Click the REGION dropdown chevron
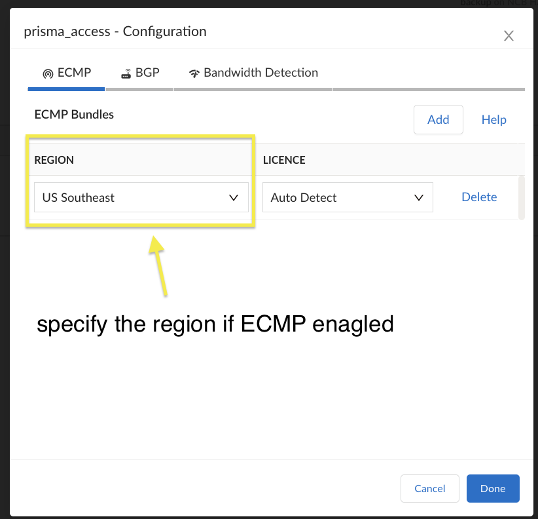Viewport: 538px width, 519px height. pos(234,197)
